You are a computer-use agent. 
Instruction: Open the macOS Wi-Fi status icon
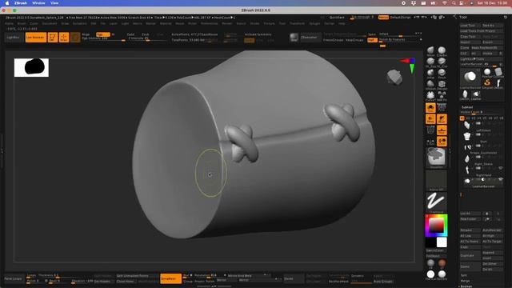pos(445,3)
